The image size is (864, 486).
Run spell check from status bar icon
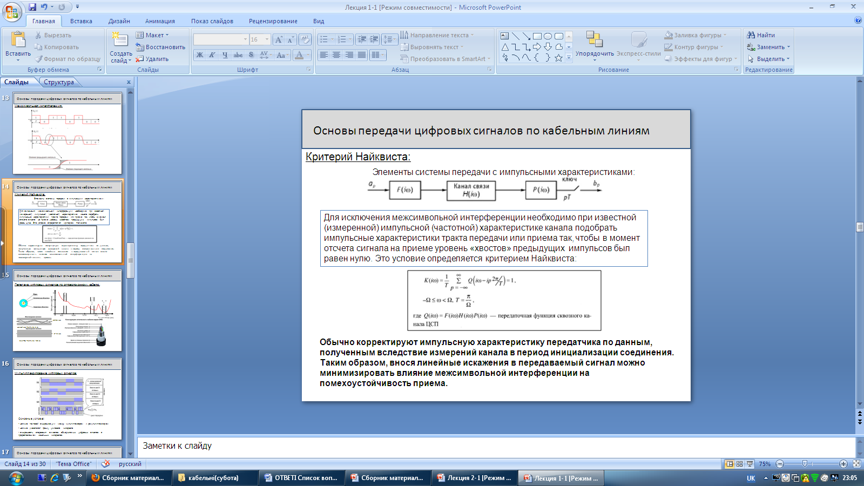tap(105, 464)
